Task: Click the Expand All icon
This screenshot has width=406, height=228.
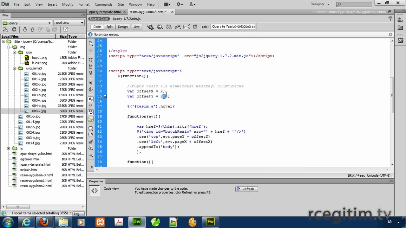Action: click(x=91, y=73)
